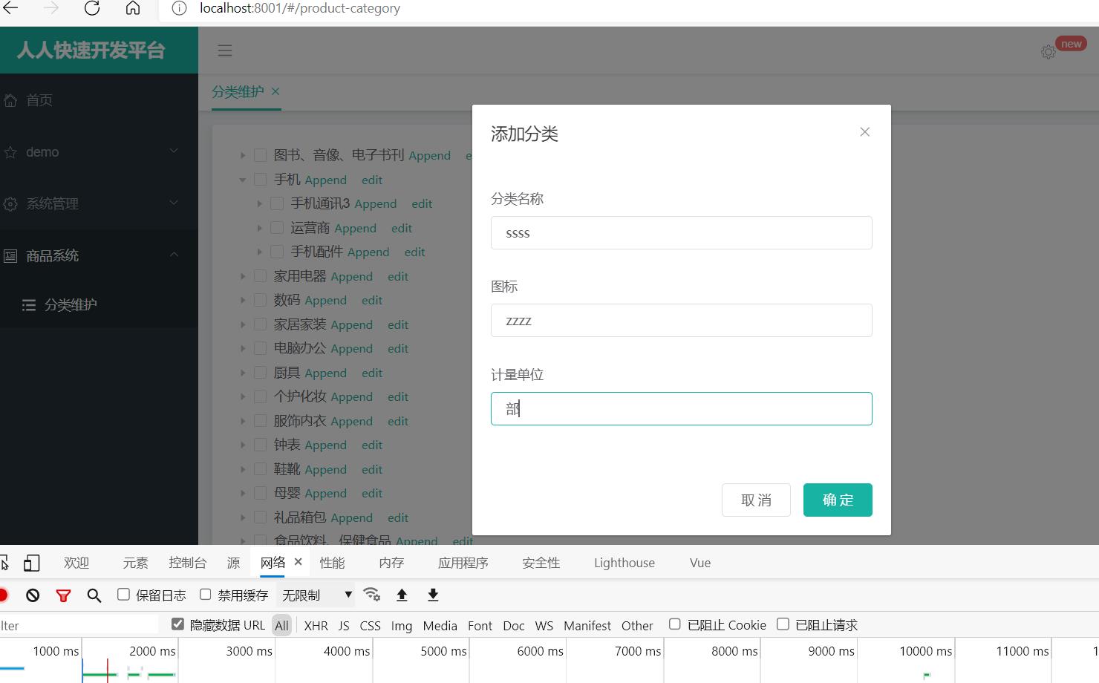
Task: Close the 网络 DevTools tab with its X
Action: tap(298, 562)
